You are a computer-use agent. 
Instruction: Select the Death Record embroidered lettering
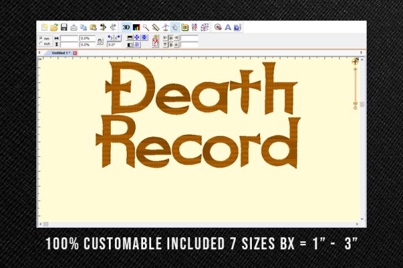[198, 115]
